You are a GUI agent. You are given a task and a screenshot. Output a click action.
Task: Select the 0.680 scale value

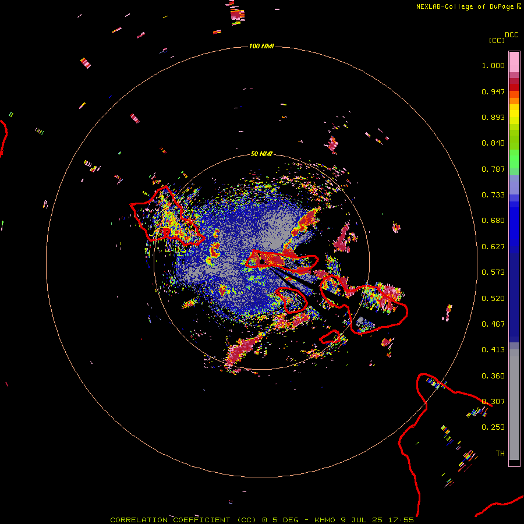coord(493,221)
